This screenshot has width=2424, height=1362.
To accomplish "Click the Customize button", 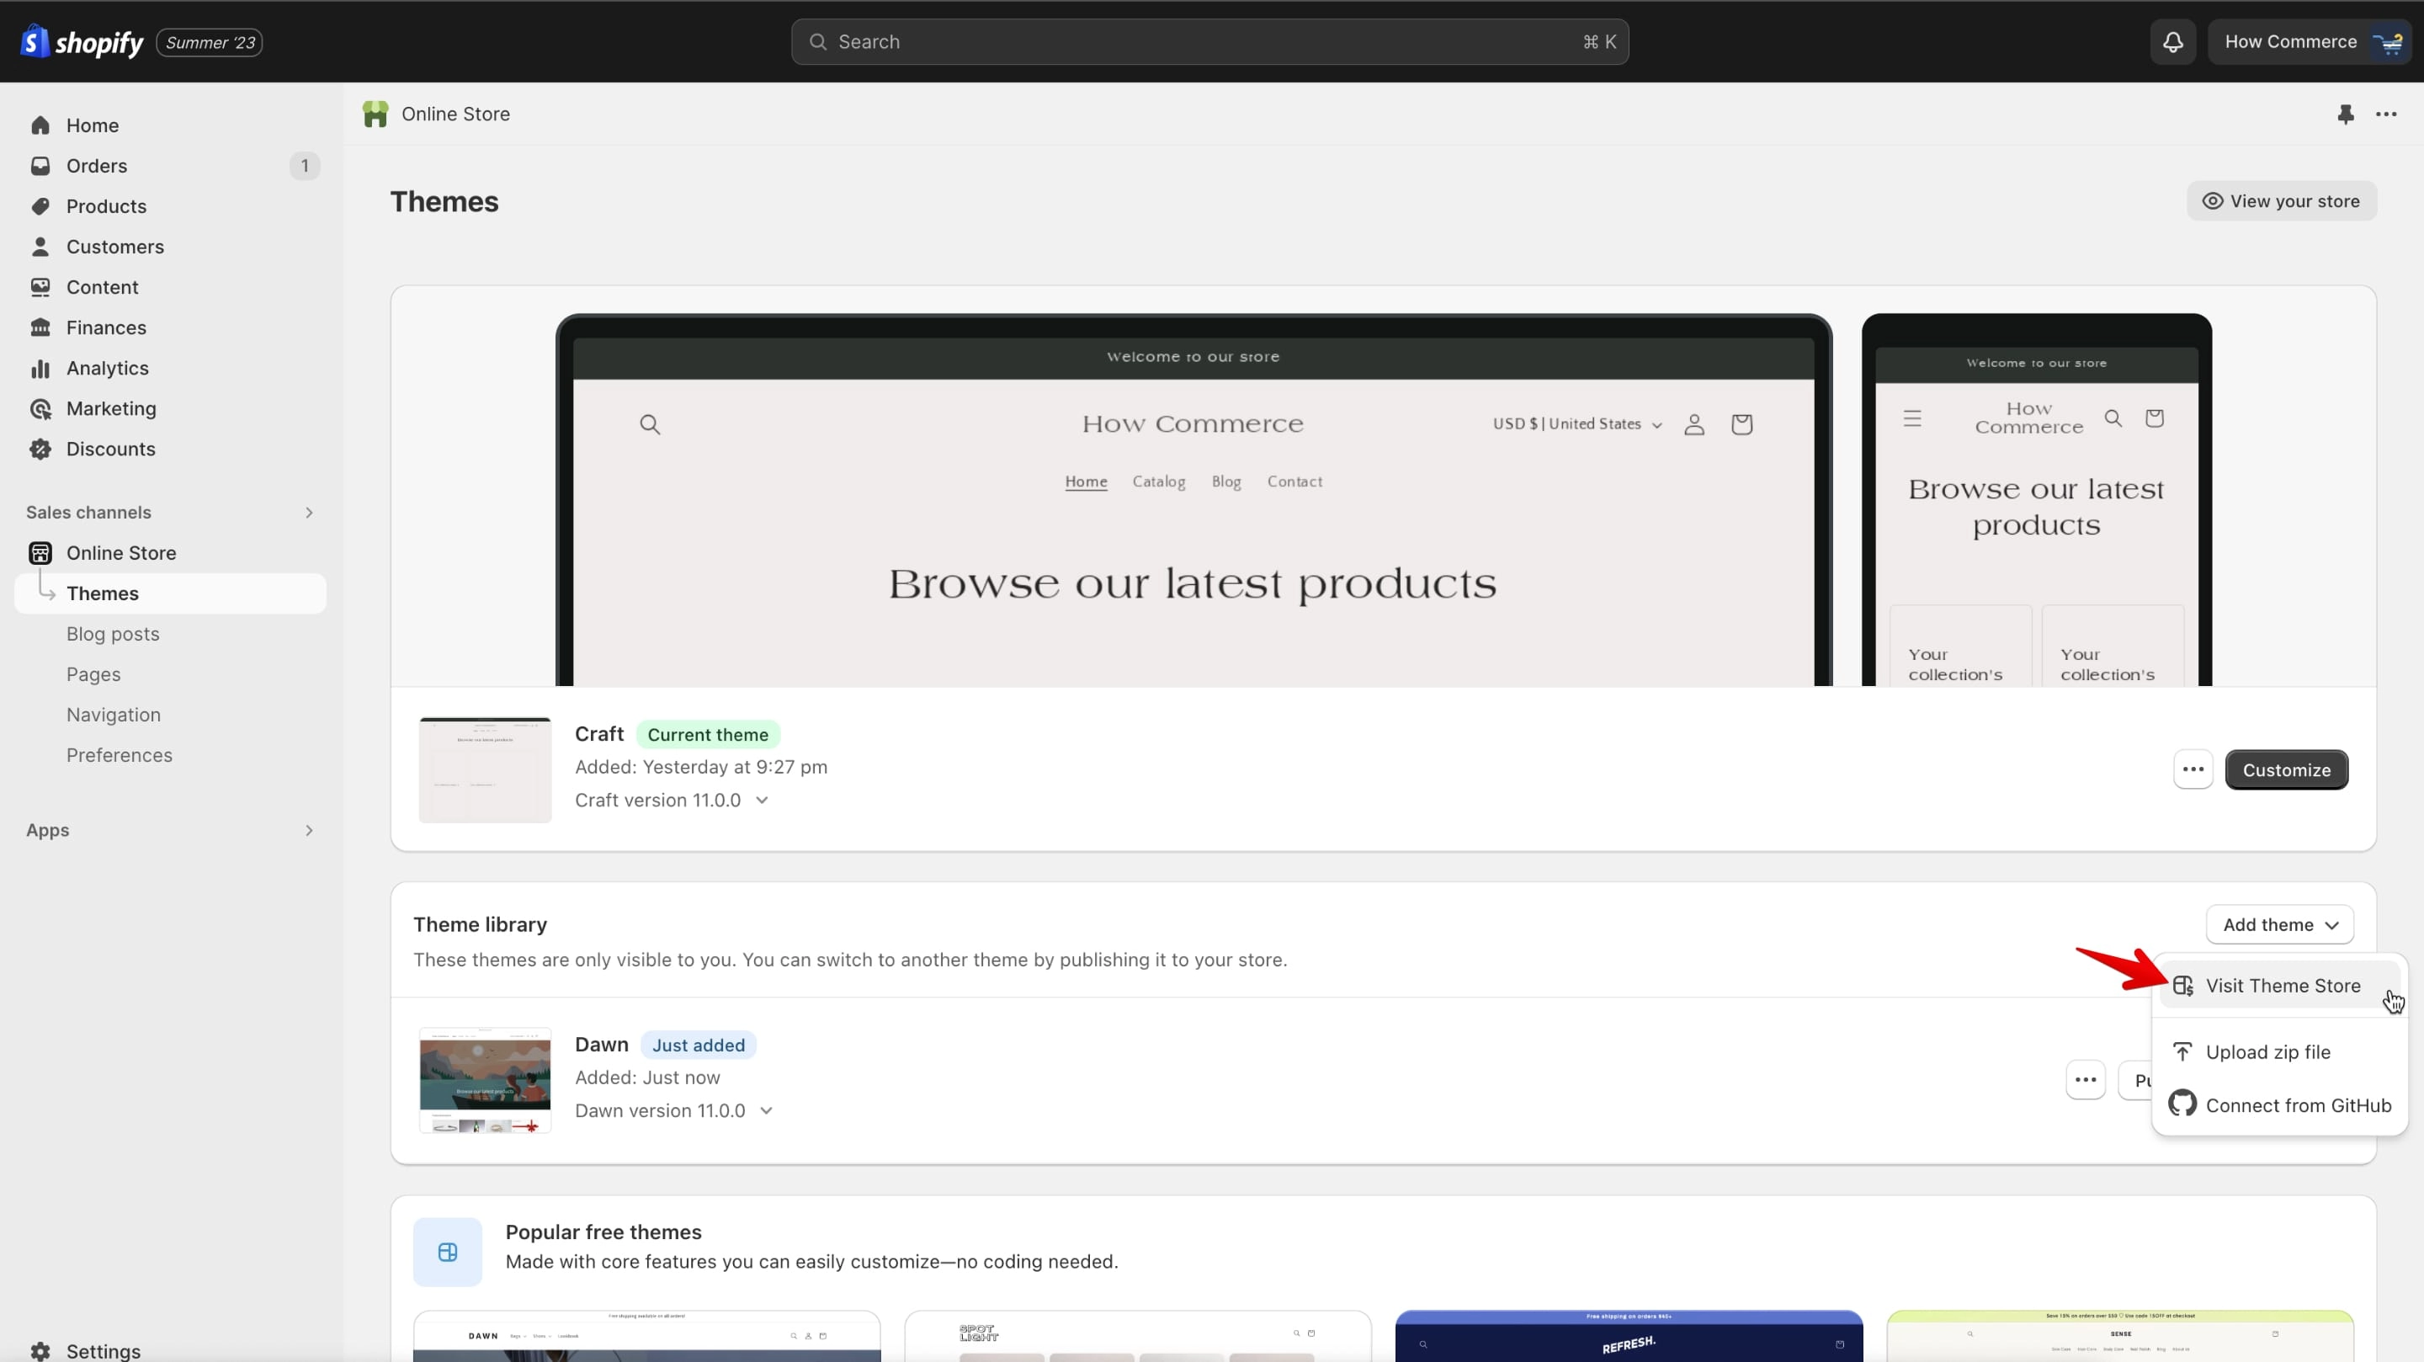I will (2286, 769).
